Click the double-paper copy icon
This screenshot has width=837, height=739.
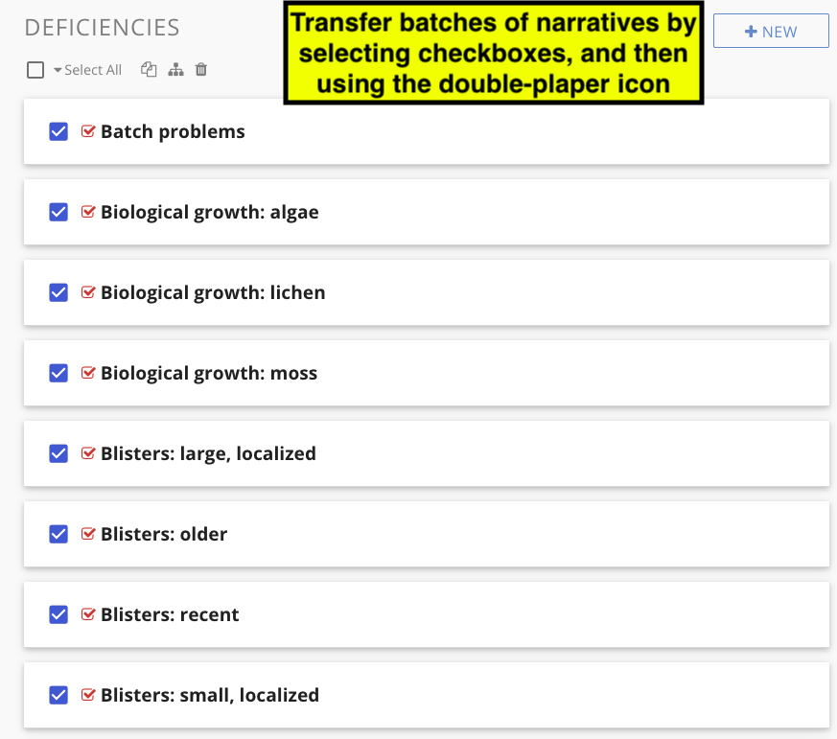click(x=149, y=69)
